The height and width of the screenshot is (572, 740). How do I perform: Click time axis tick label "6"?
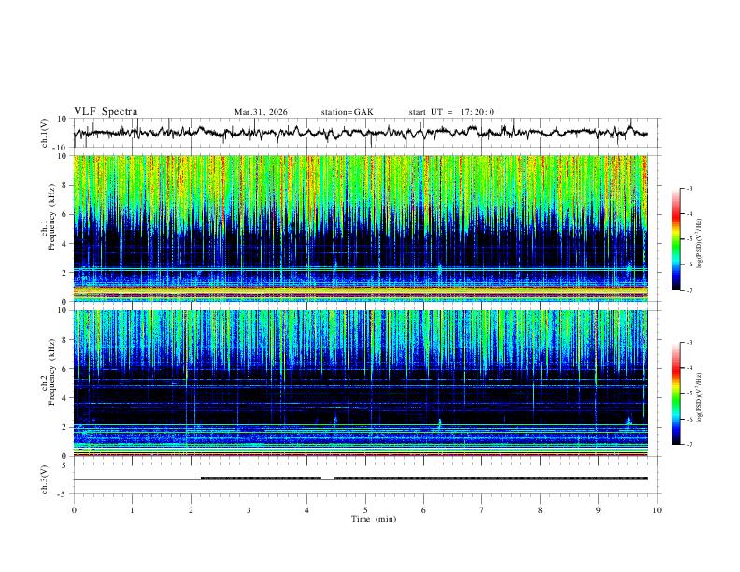[x=423, y=510]
